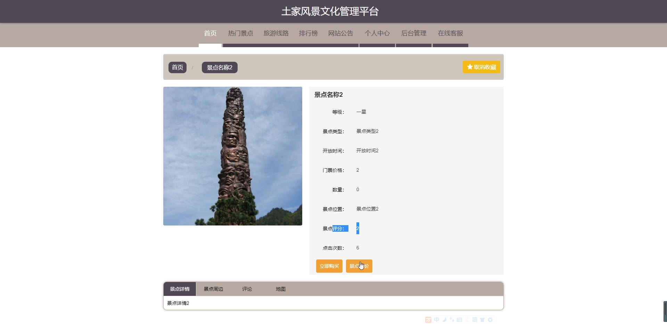Click the 景点位置2 value text
The height and width of the screenshot is (324, 667).
368,209
